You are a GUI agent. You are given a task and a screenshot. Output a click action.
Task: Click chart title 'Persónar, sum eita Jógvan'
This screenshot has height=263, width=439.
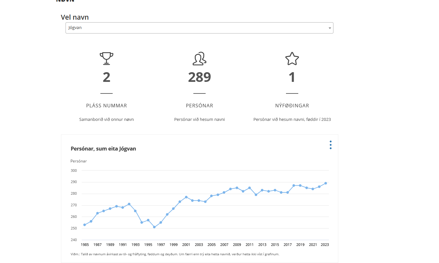(103, 149)
